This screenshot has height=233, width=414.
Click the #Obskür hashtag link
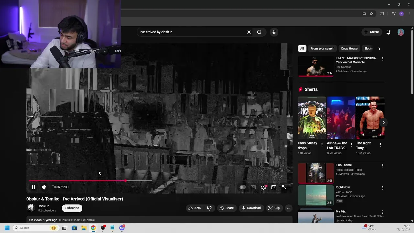pos(64,220)
